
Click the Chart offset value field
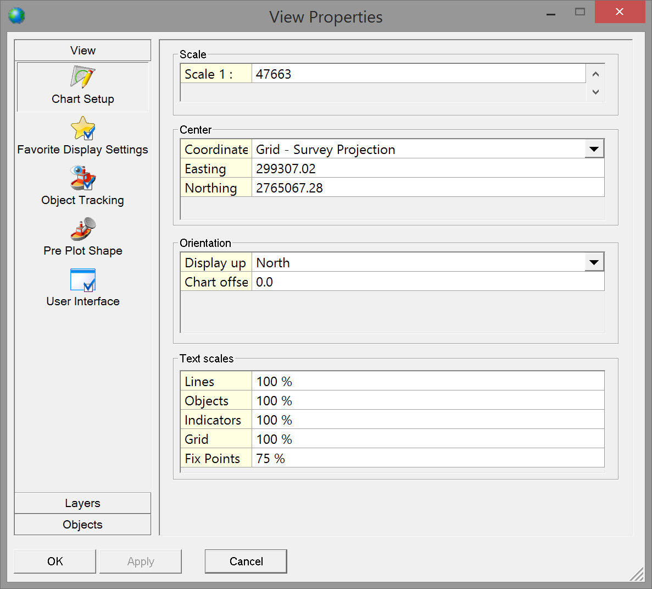coord(427,282)
